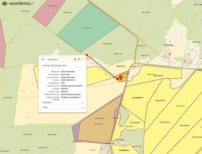
Task: Click the printer icon in info popup
Action: [79, 59]
